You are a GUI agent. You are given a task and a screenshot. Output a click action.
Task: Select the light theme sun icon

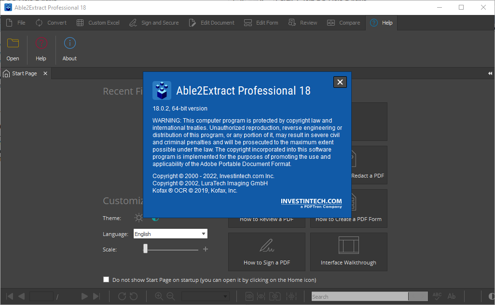coord(138,218)
